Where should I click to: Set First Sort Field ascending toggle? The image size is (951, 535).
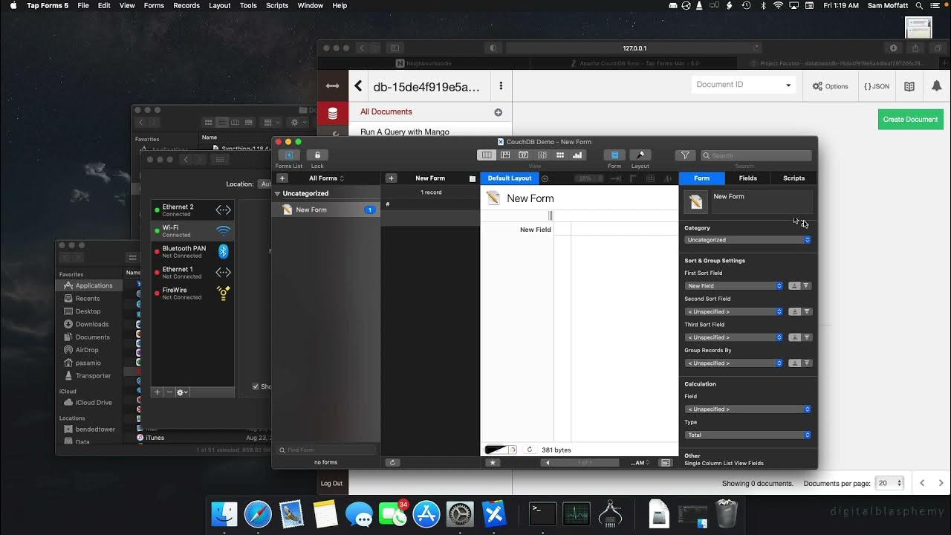(794, 286)
